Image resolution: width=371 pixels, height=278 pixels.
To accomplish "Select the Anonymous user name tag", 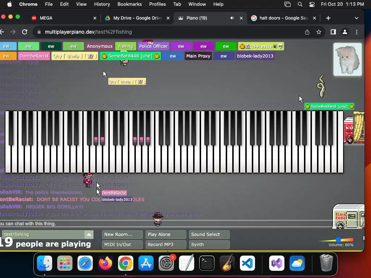I will (x=100, y=46).
